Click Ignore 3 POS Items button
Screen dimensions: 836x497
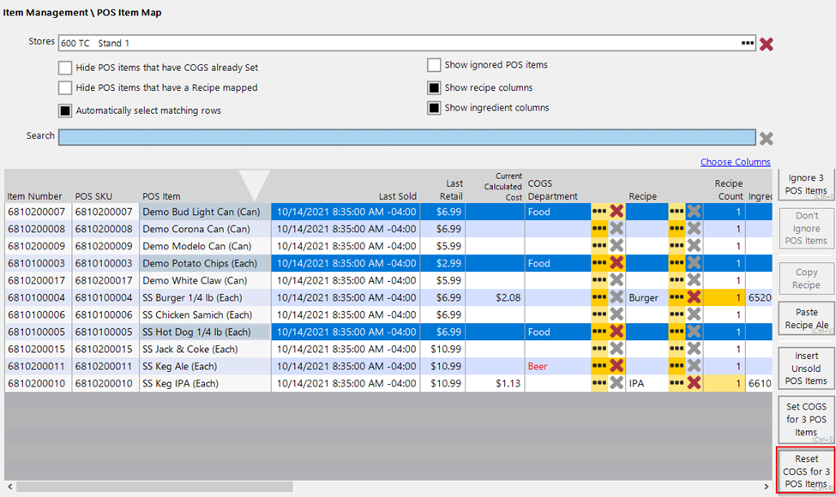[806, 184]
